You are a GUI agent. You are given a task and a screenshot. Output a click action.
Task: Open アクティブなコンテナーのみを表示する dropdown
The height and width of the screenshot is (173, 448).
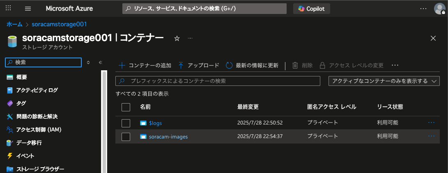coord(384,81)
